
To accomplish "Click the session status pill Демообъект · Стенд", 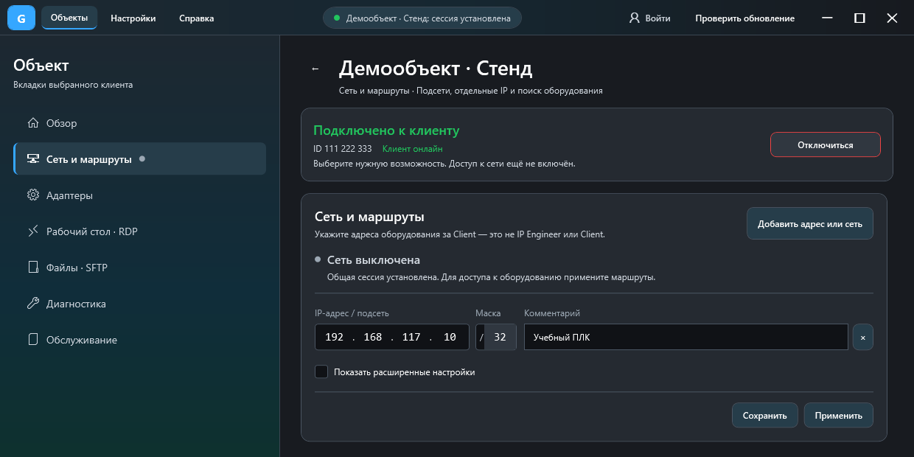I will coord(422,18).
